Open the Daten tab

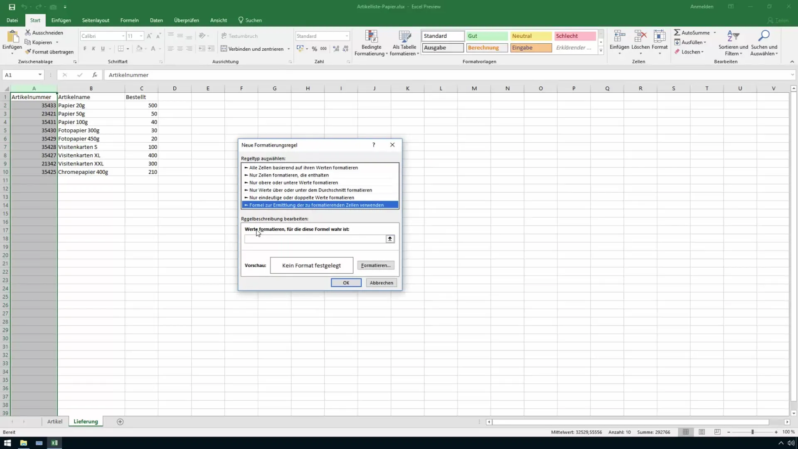pyautogui.click(x=156, y=20)
